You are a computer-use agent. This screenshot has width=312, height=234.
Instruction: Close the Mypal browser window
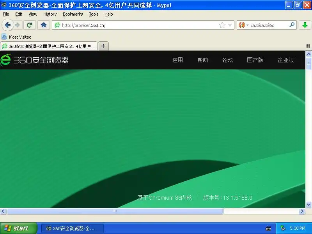pos(307,5)
